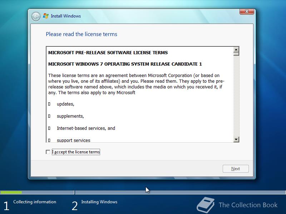Screen dimensions: 286x214
Task: Click the 'Internet-based services, and' item
Action: tap(86, 128)
